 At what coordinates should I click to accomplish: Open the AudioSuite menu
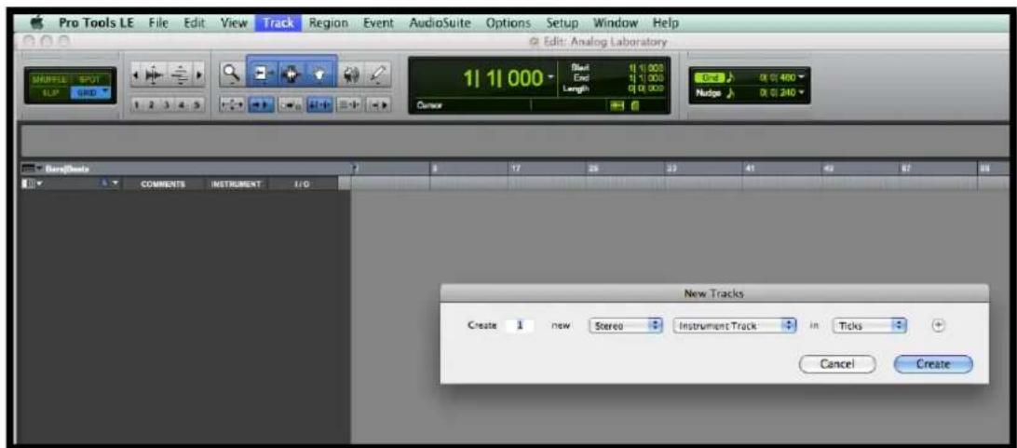tap(441, 22)
